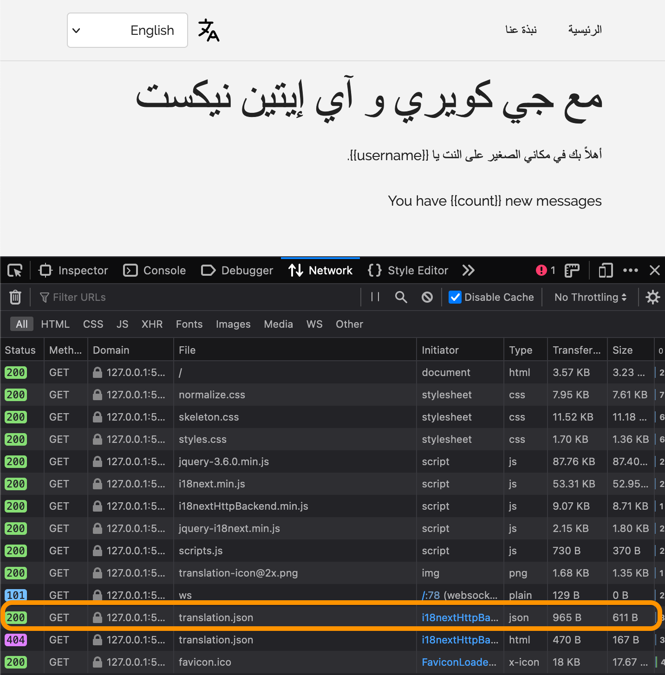Pause network traffic recording
This screenshot has height=675, width=665.
click(375, 297)
